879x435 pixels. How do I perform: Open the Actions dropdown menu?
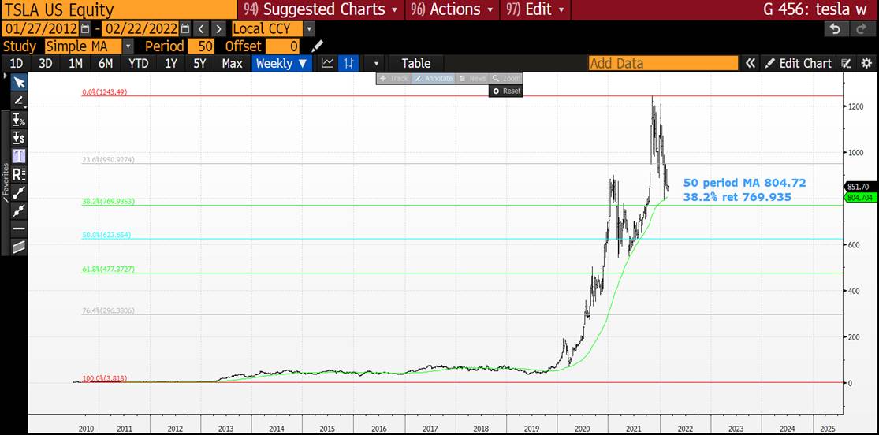(x=451, y=9)
